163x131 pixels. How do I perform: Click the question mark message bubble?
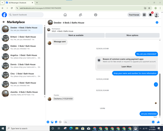156,85
